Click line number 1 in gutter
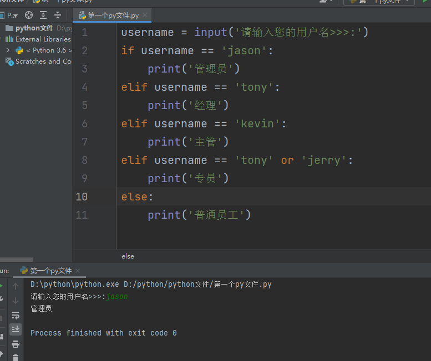This screenshot has width=431, height=361. (85, 32)
